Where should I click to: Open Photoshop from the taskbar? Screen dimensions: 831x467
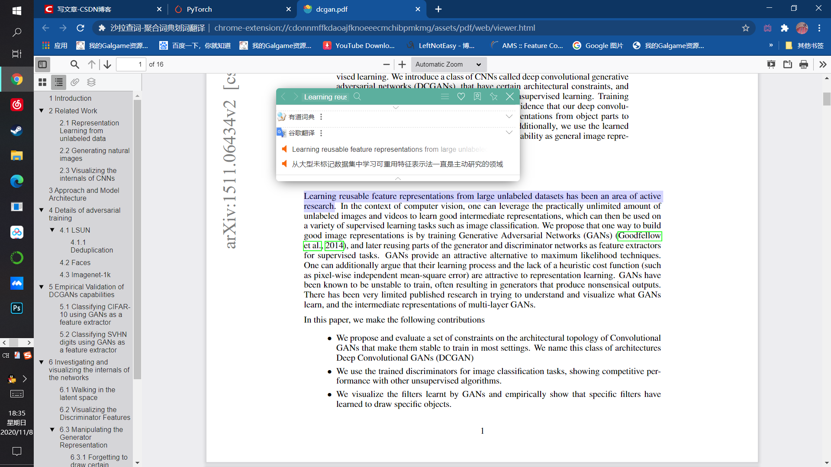(17, 308)
